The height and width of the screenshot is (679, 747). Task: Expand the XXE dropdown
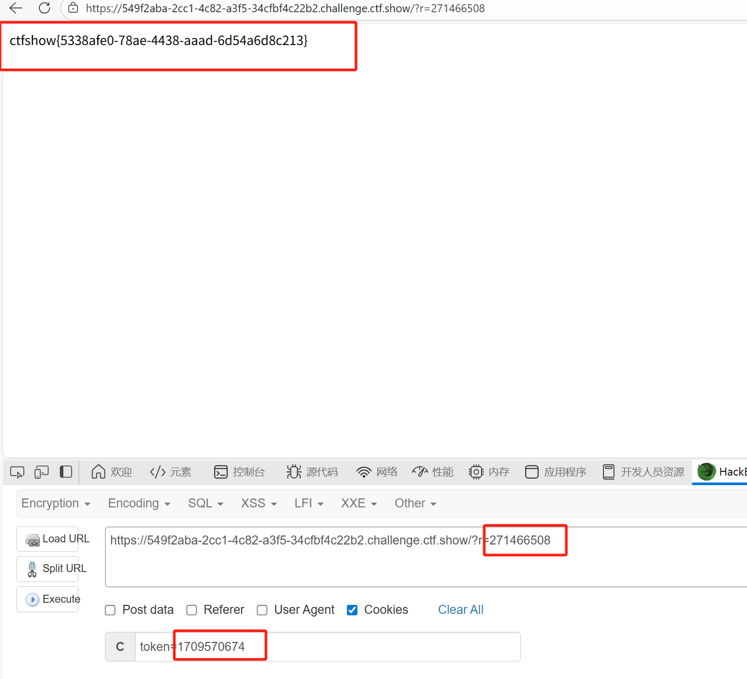point(359,503)
